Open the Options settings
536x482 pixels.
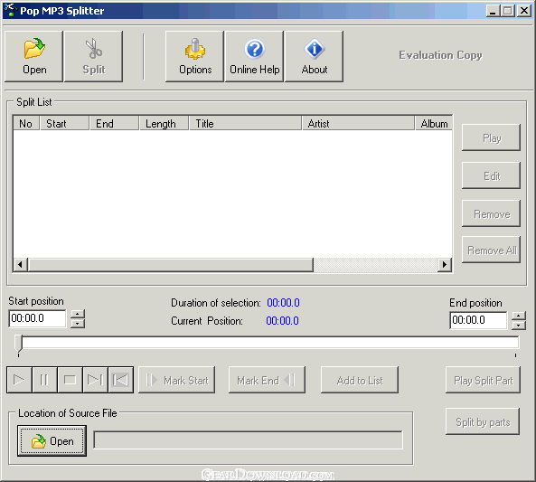tap(195, 56)
